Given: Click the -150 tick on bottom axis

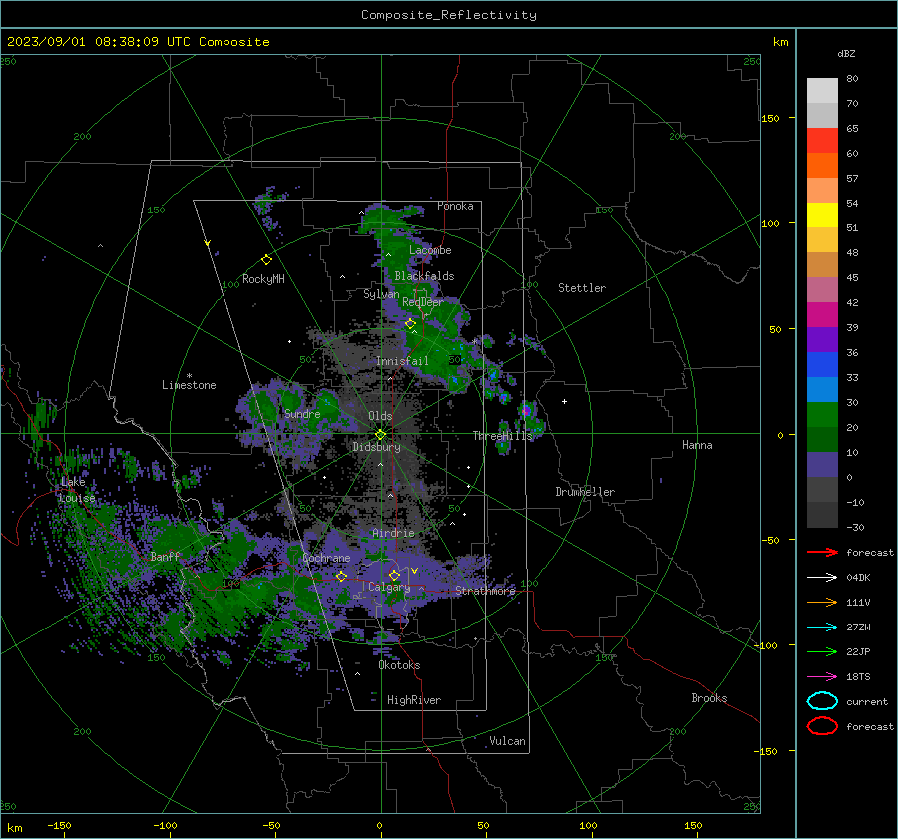Looking at the screenshot, I should pyautogui.click(x=59, y=825).
